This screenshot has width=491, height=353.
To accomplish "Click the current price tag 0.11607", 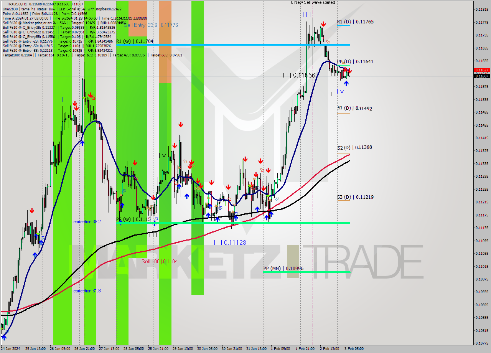I will click(482, 76).
